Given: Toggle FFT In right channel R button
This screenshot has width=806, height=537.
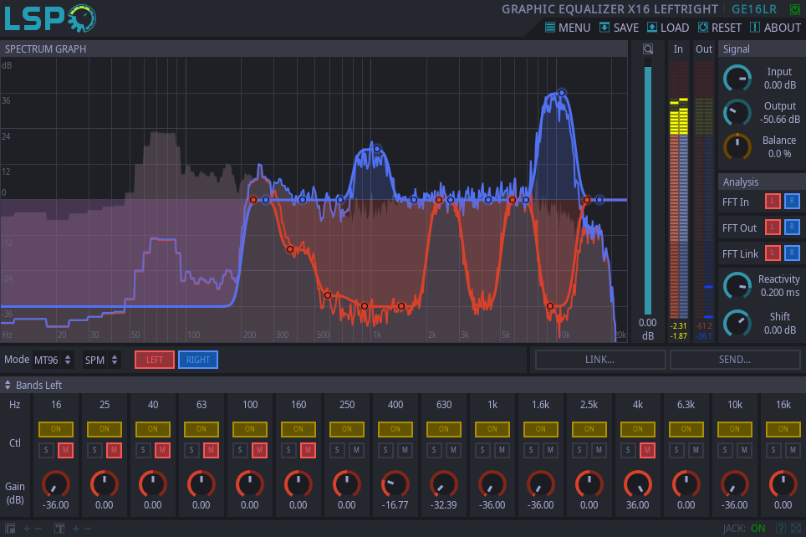Looking at the screenshot, I should (792, 201).
